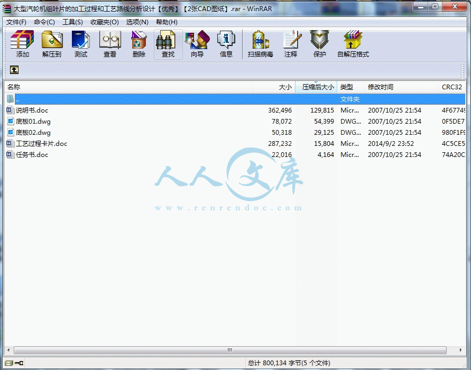The image size is (471, 370).
Task: Run 扫描病毒 (Virus Scan)
Action: pos(261,44)
